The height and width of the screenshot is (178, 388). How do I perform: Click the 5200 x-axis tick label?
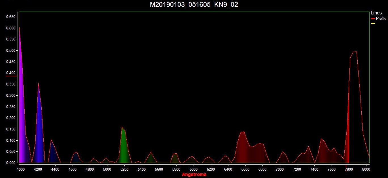[x=124, y=169]
